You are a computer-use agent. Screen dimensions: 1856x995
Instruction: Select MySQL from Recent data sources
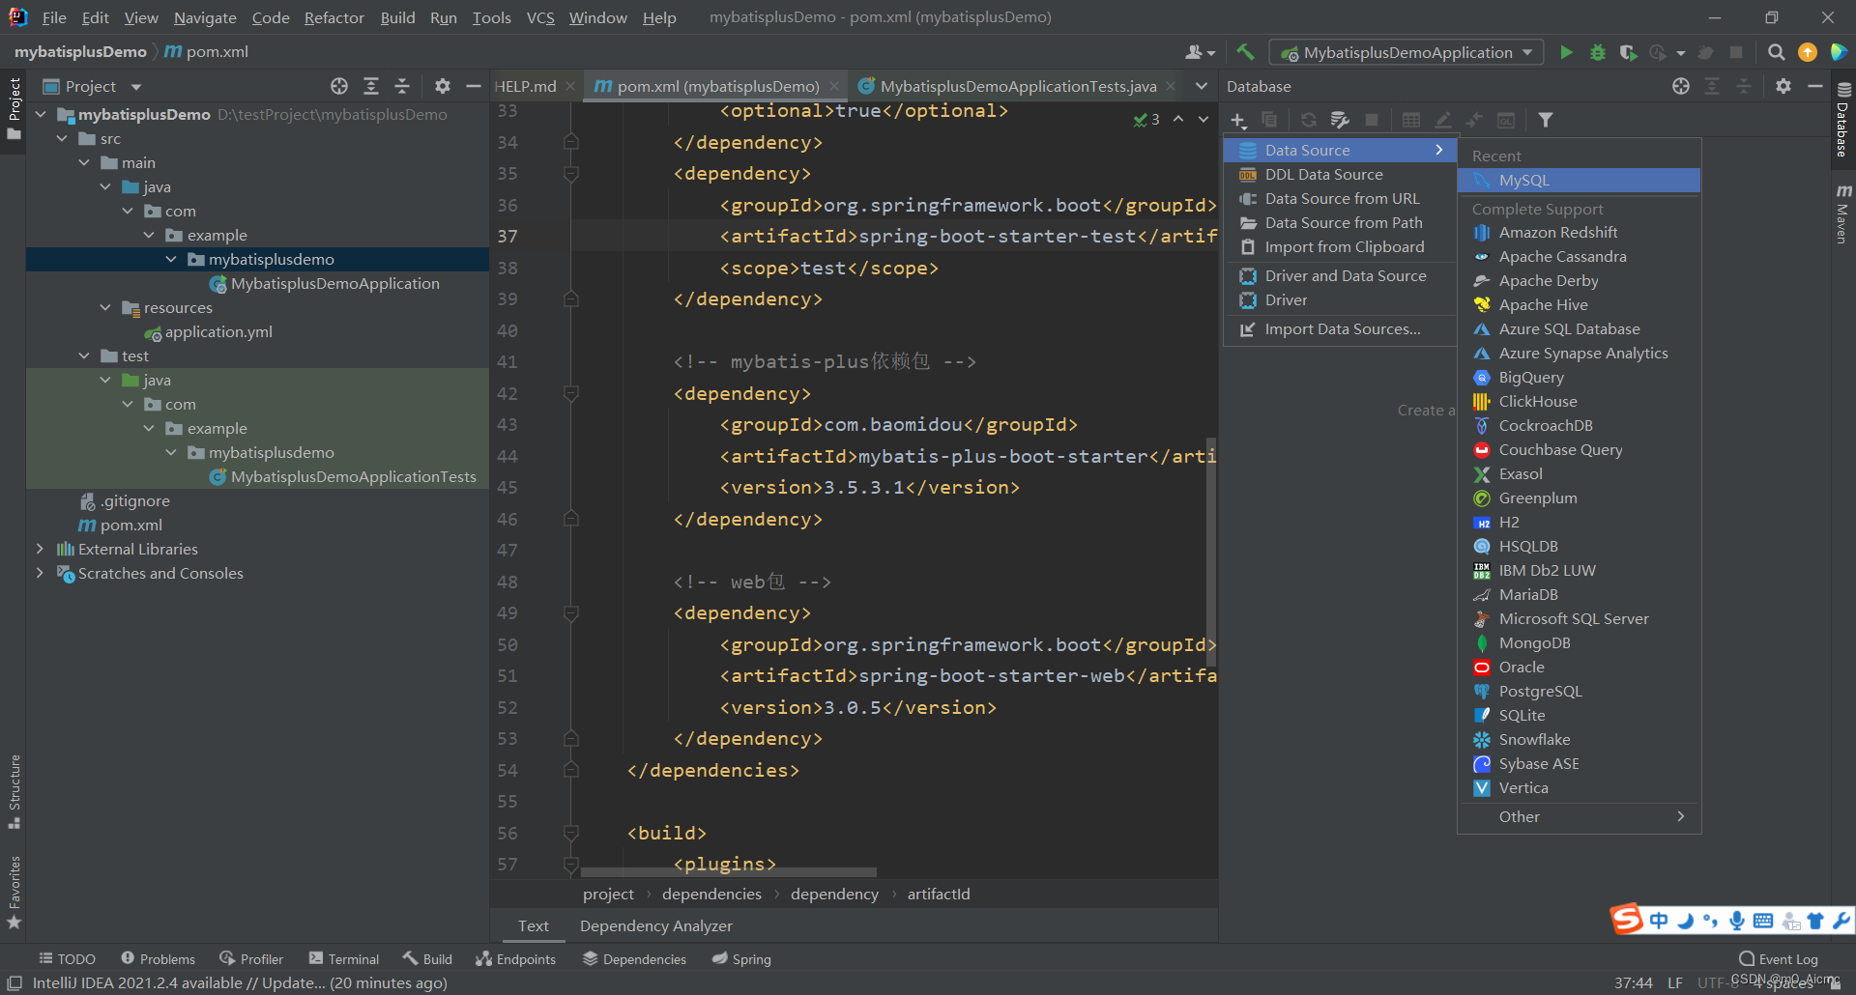coord(1523,181)
